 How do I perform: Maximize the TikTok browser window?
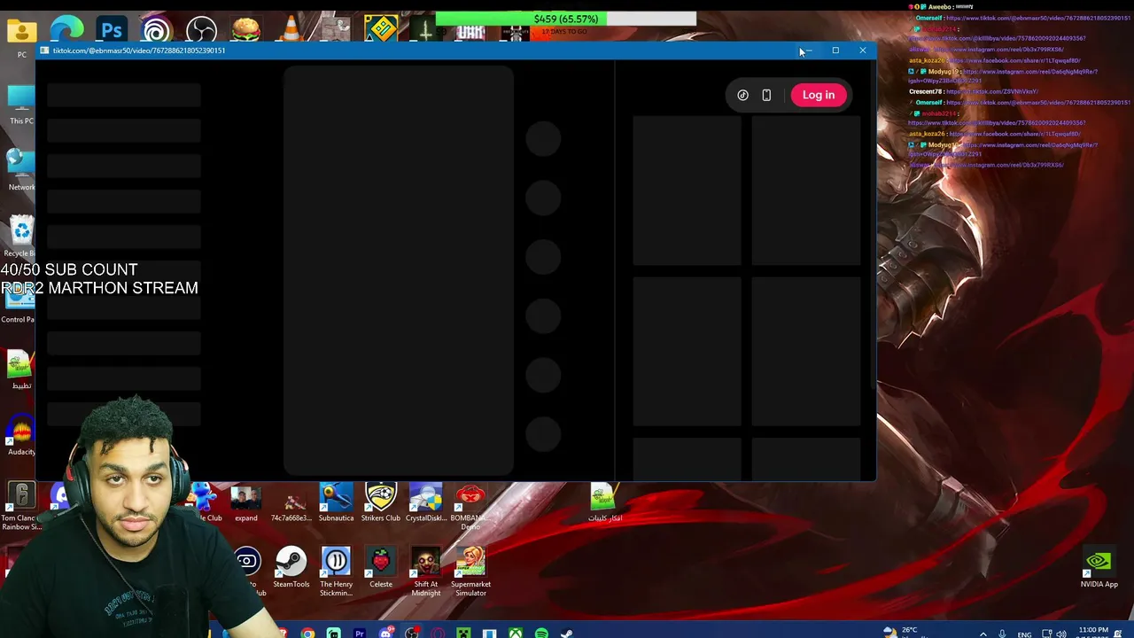point(835,51)
